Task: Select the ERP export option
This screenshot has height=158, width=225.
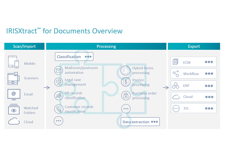Action: (x=193, y=86)
